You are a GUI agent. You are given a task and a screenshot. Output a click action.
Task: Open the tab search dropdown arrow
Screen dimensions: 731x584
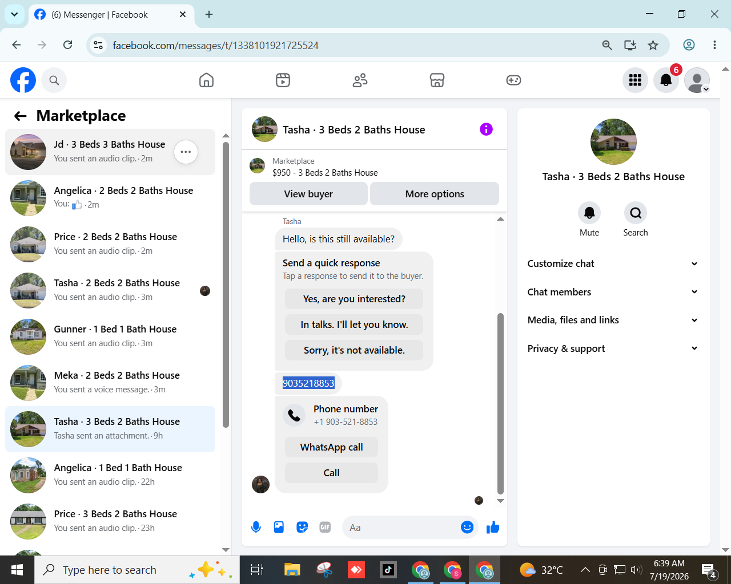[x=14, y=14]
